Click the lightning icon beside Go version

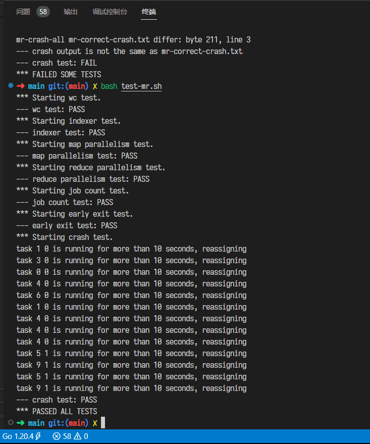coord(38,436)
